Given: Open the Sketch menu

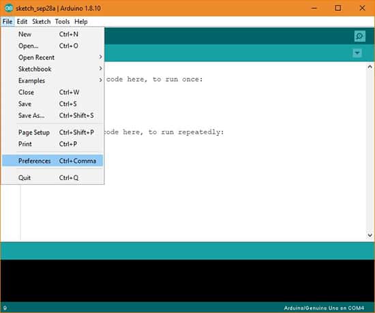Looking at the screenshot, I should click(x=42, y=22).
